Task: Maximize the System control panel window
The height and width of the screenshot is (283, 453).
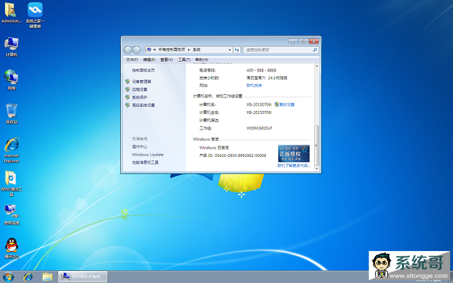Action: click(x=303, y=41)
